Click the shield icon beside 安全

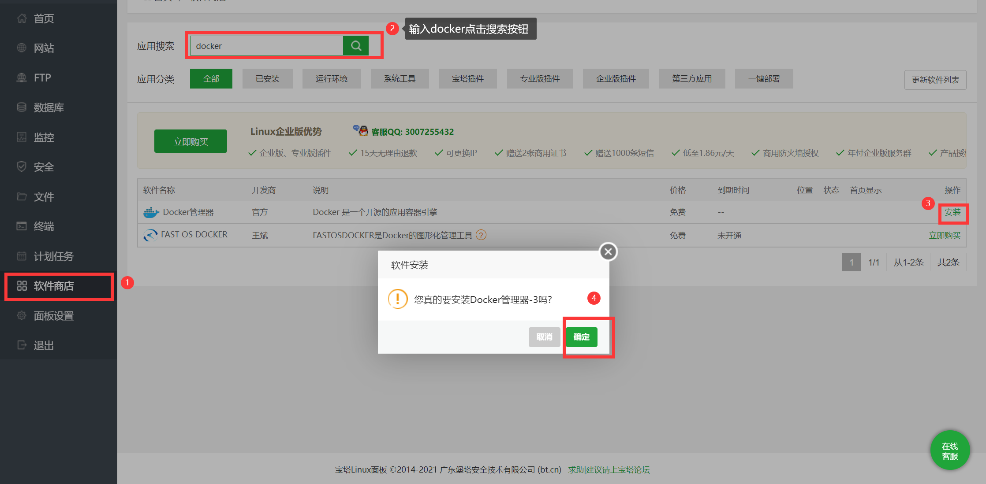[22, 167]
